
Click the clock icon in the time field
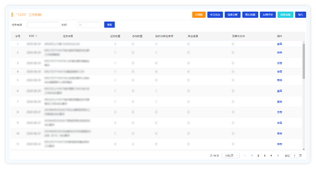[x=80, y=25]
